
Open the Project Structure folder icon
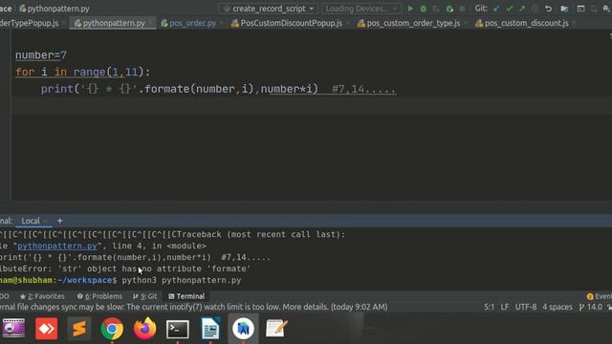(x=564, y=9)
